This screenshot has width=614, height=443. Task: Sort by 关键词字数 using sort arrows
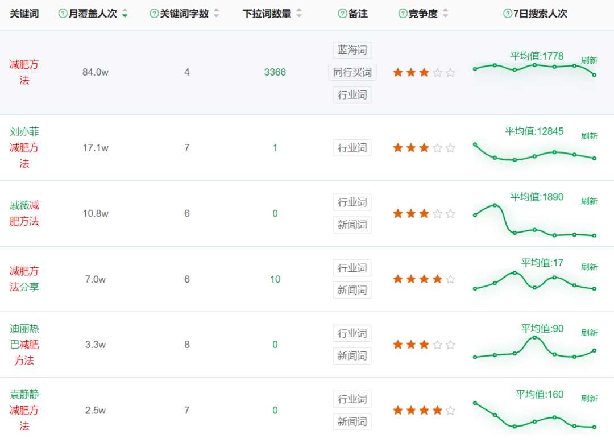tap(216, 14)
